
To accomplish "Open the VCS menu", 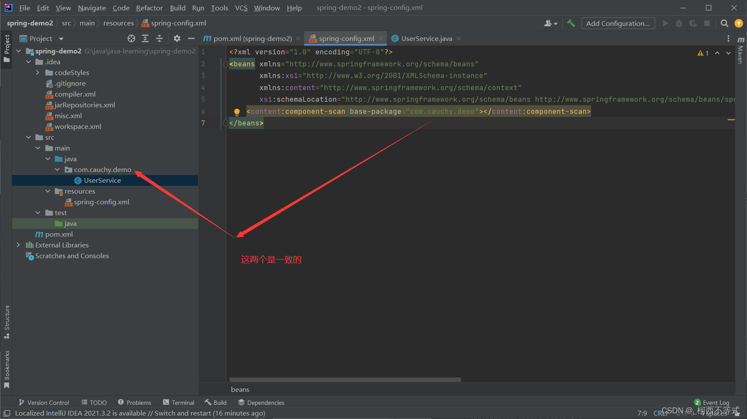I will [x=241, y=8].
